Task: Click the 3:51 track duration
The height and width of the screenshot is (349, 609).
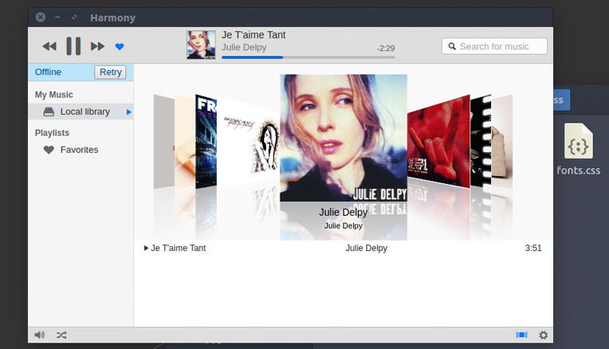Action: tap(532, 248)
